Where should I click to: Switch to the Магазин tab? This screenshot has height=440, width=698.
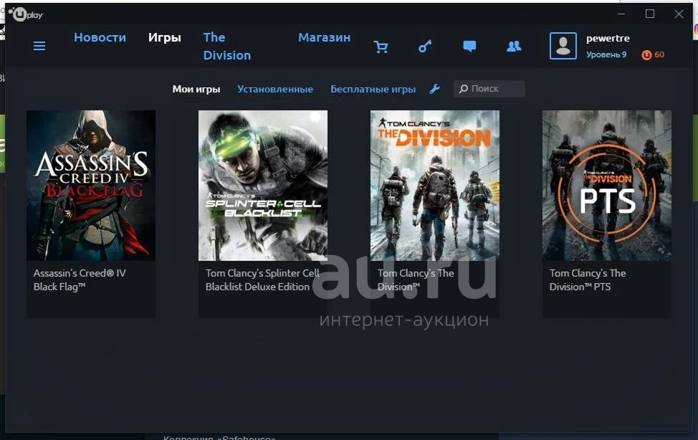325,37
